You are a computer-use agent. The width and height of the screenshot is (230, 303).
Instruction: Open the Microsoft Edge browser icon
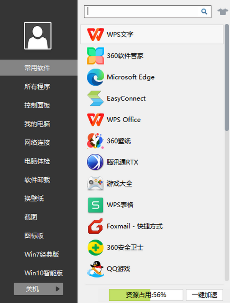tap(95, 77)
